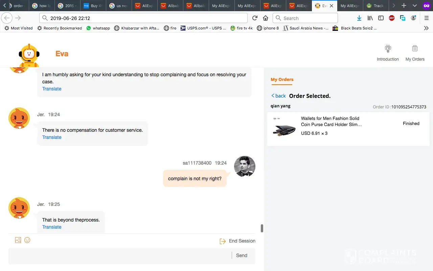Click the End Session button text
The height and width of the screenshot is (271, 433).
[242, 241]
